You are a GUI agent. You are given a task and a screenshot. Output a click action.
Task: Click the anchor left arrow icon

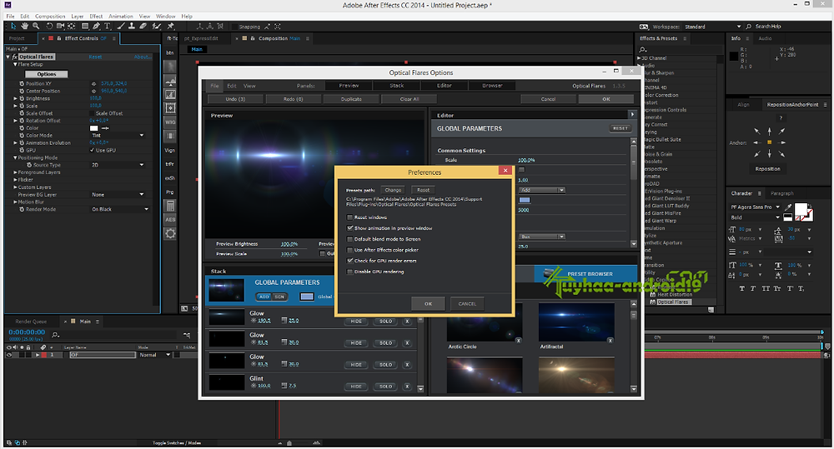pyautogui.click(x=757, y=142)
